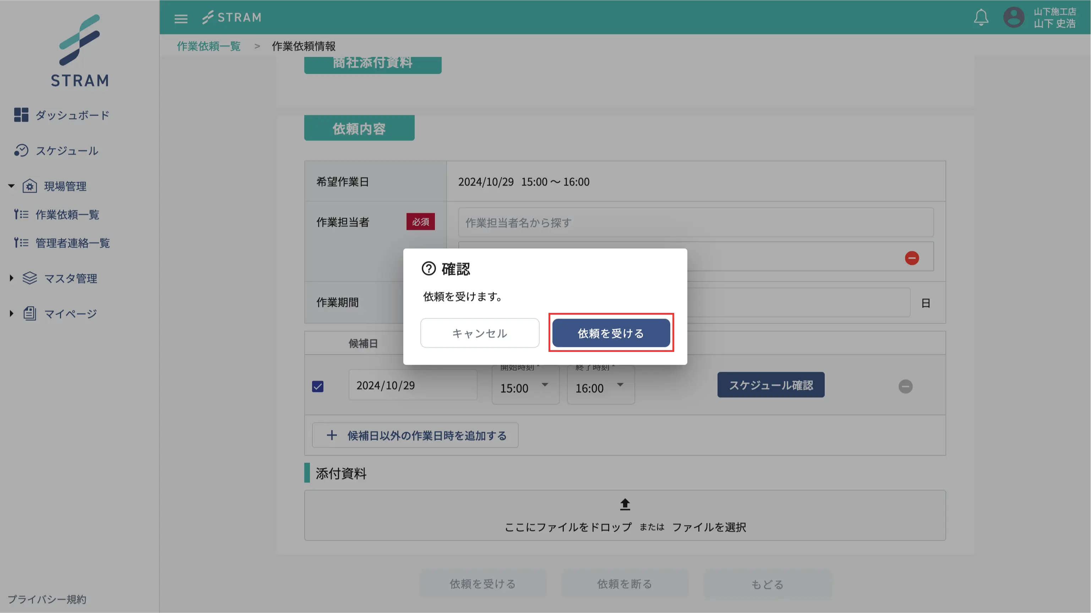Open the user profile avatar
Image resolution: width=1091 pixels, height=613 pixels.
point(1014,17)
